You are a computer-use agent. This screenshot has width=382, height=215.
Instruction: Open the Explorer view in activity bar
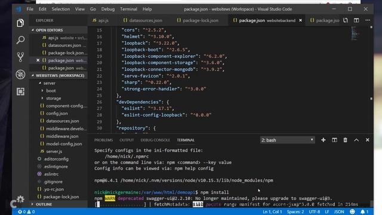[x=20, y=23]
